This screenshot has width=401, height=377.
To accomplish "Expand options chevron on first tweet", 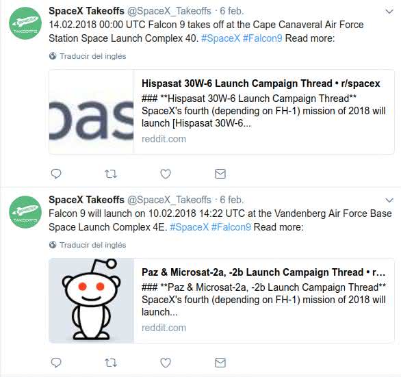I will click(389, 12).
